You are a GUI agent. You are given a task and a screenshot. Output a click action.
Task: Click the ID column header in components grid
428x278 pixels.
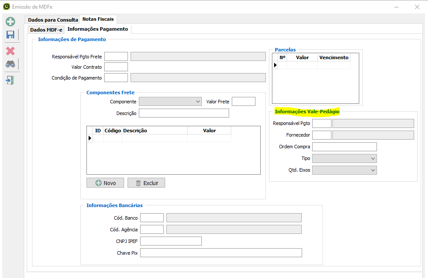click(x=98, y=131)
